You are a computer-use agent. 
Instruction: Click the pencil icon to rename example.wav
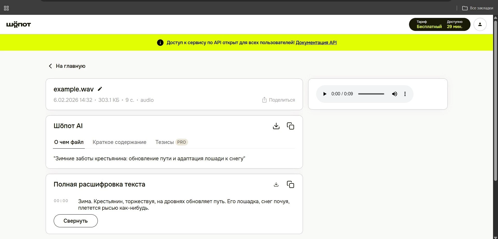(100, 89)
